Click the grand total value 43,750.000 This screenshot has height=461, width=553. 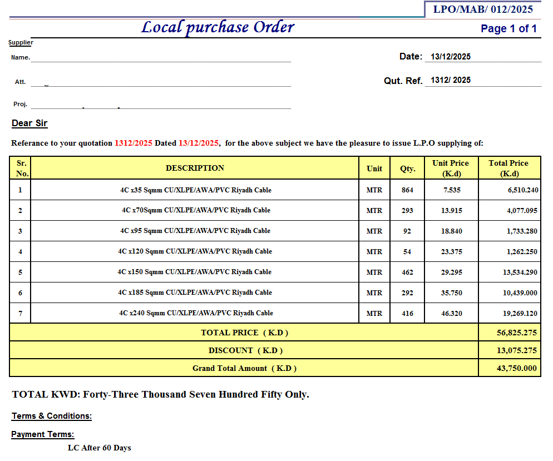click(x=517, y=368)
